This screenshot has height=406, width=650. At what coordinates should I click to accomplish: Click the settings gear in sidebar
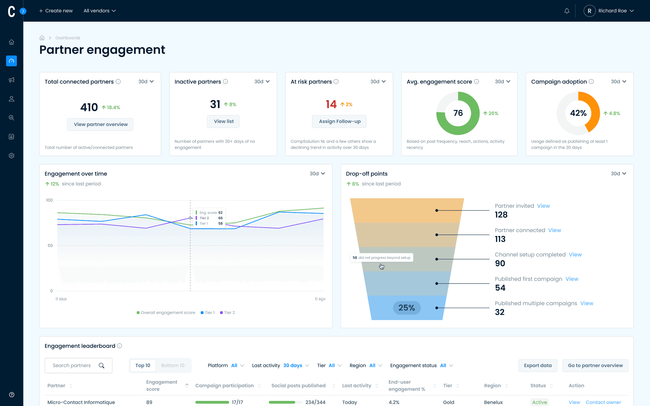tap(11, 156)
